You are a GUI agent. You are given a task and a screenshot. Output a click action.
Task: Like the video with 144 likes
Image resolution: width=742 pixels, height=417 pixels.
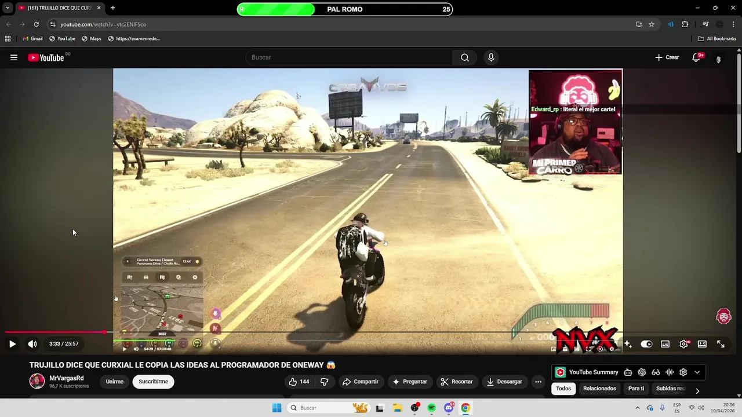tap(299, 382)
